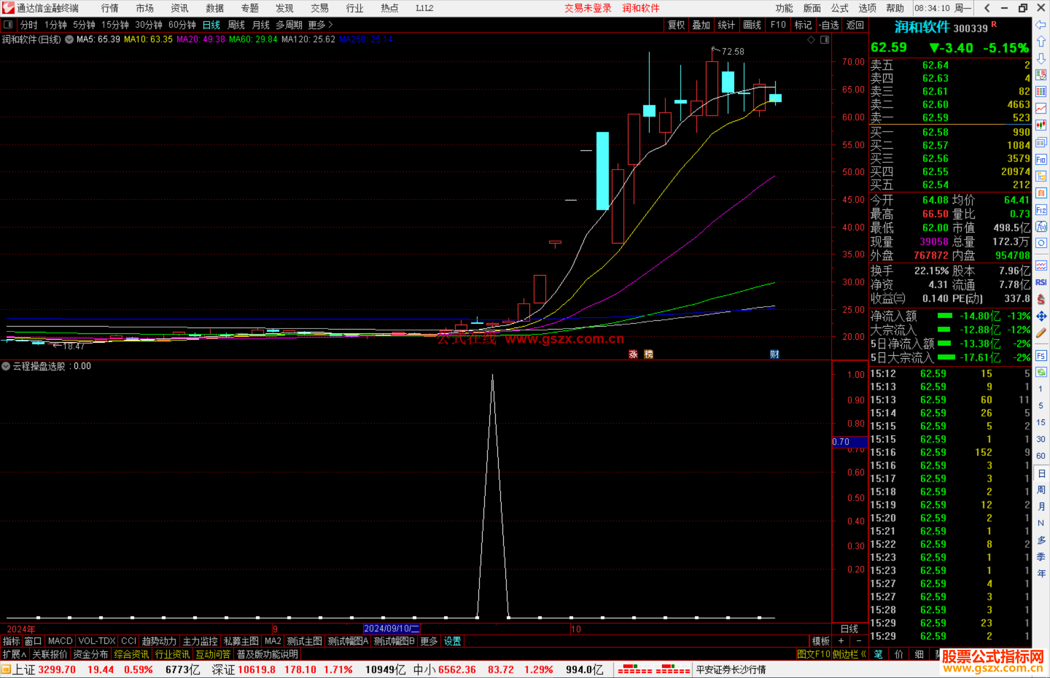Click the back arrow icon in right sidebar
The width and height of the screenshot is (1050, 678).
click(1041, 25)
